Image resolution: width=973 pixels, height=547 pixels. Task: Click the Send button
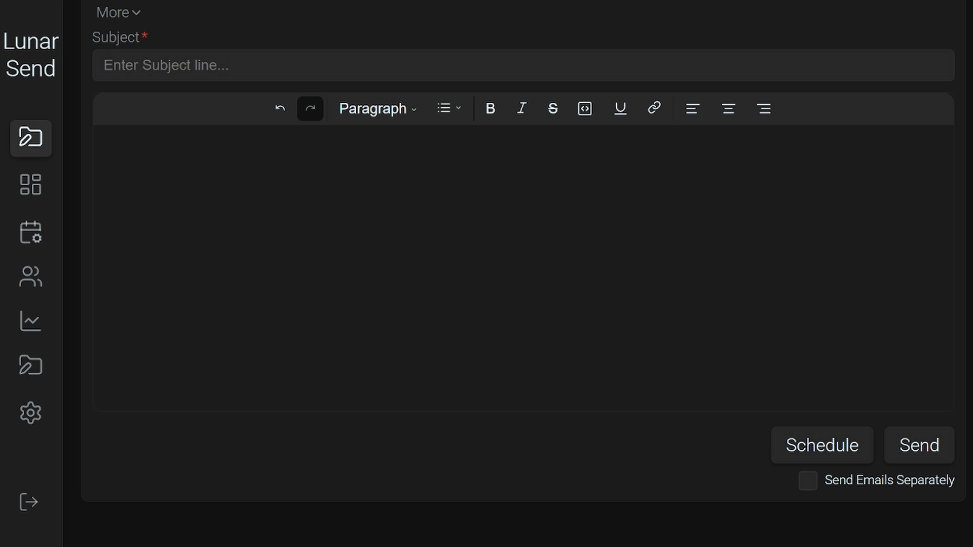(x=919, y=445)
